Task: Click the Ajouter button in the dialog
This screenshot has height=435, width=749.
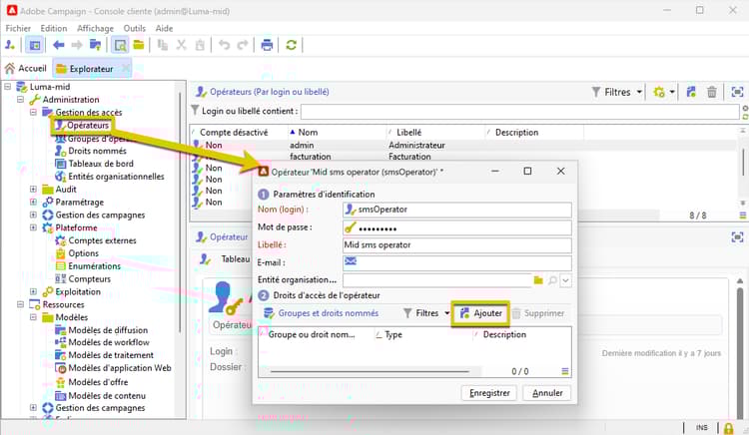Action: pyautogui.click(x=481, y=313)
